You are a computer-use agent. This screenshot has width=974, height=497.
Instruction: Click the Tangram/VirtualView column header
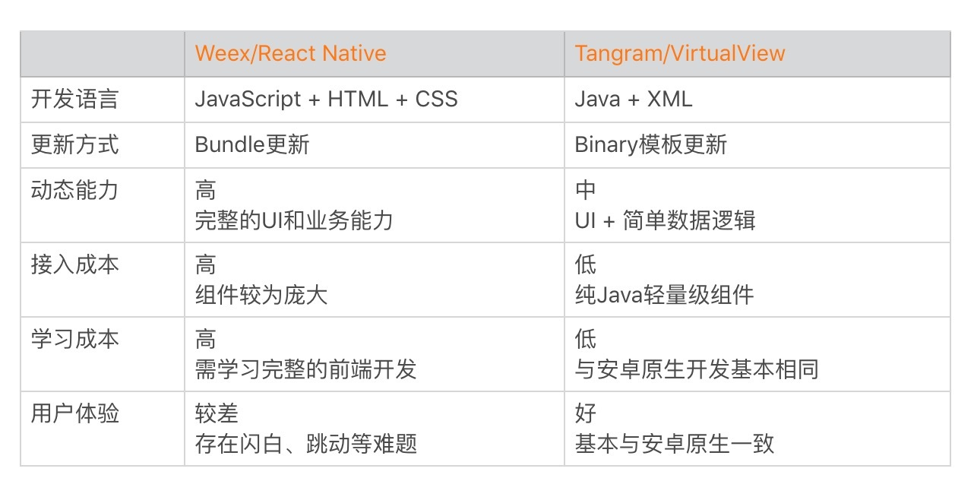pyautogui.click(x=679, y=53)
